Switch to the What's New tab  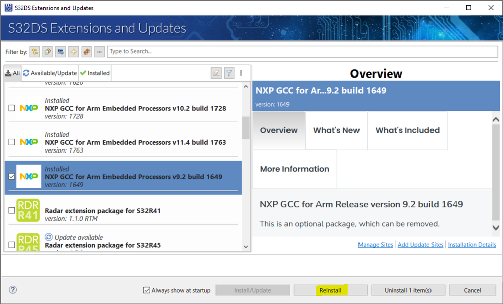(x=336, y=130)
